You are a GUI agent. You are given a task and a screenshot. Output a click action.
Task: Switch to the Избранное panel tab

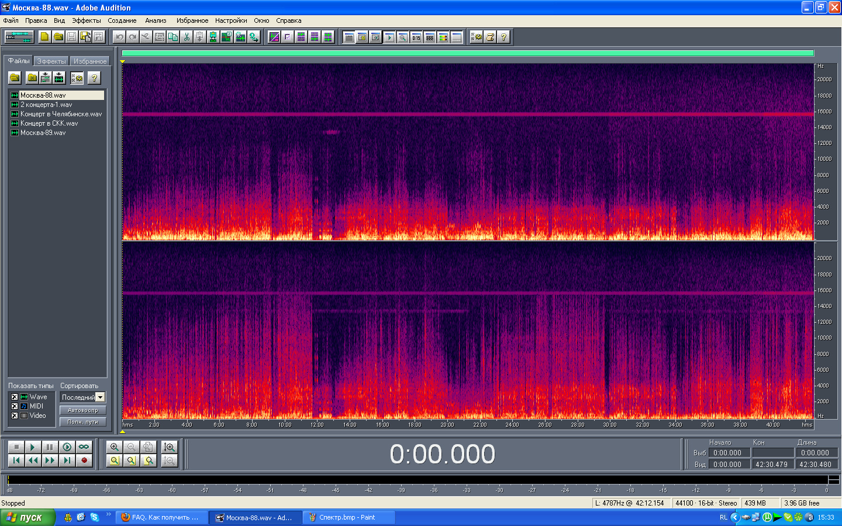[89, 61]
